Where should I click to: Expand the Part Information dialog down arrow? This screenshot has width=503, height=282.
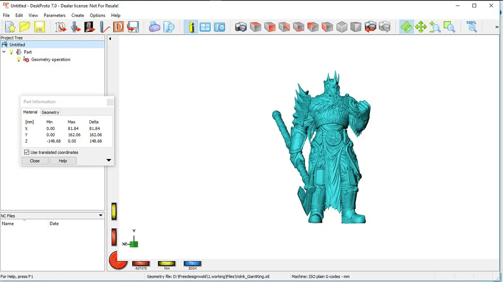[x=109, y=160]
